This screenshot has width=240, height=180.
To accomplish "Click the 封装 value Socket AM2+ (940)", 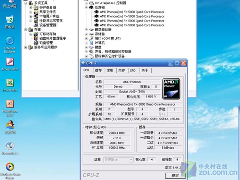I will tap(132, 92).
